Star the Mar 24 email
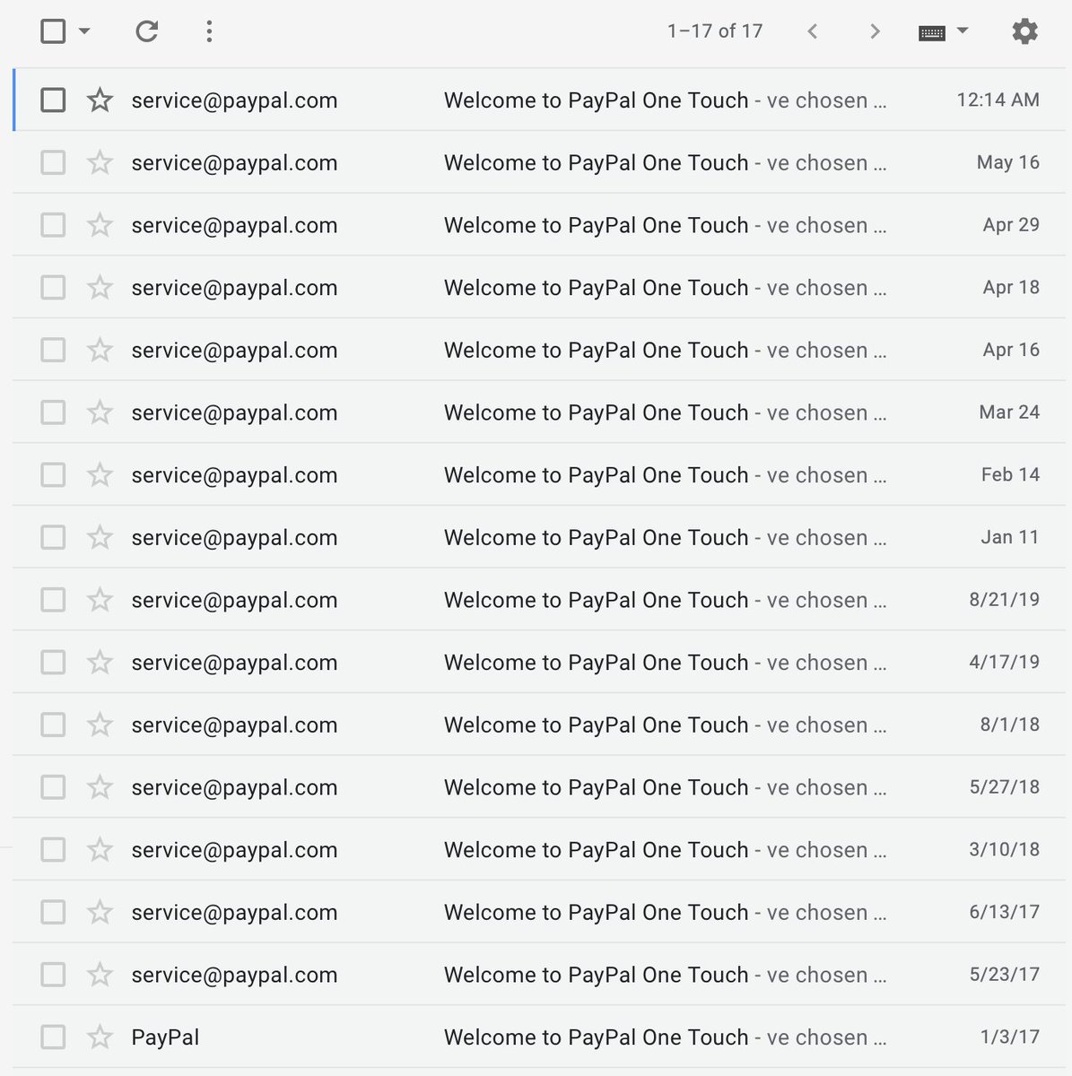 [100, 412]
